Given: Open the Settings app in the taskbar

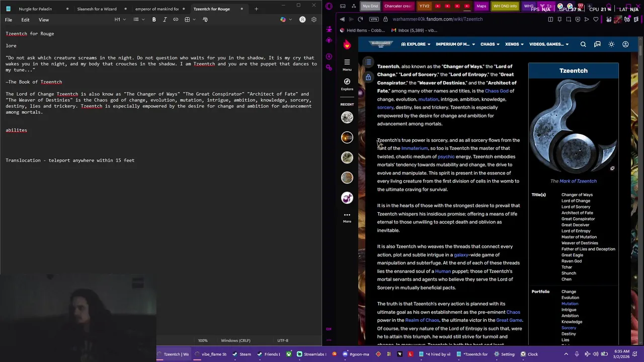Looking at the screenshot, I should [x=504, y=354].
